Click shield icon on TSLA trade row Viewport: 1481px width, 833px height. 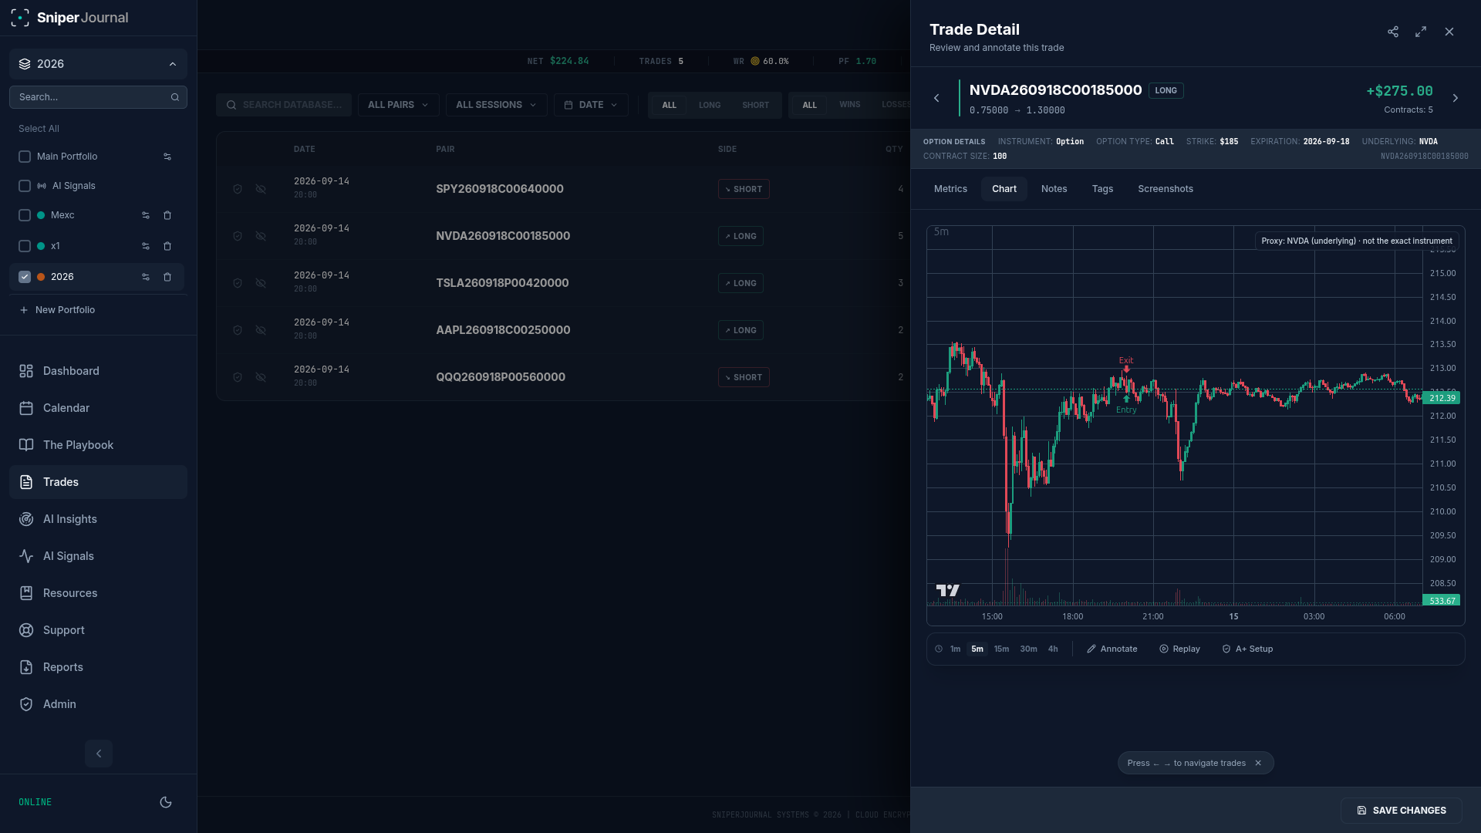point(238,283)
